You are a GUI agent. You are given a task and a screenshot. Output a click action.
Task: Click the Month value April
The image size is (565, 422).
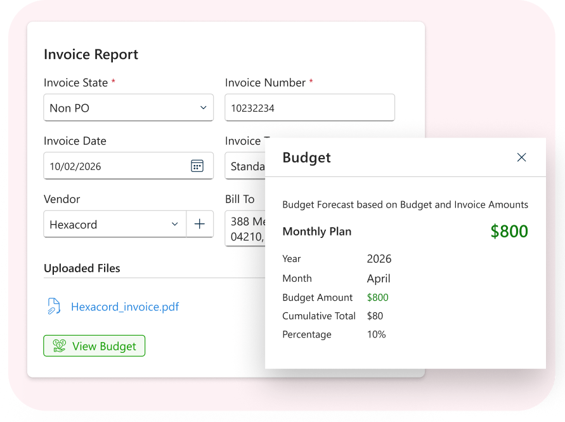[x=379, y=279]
